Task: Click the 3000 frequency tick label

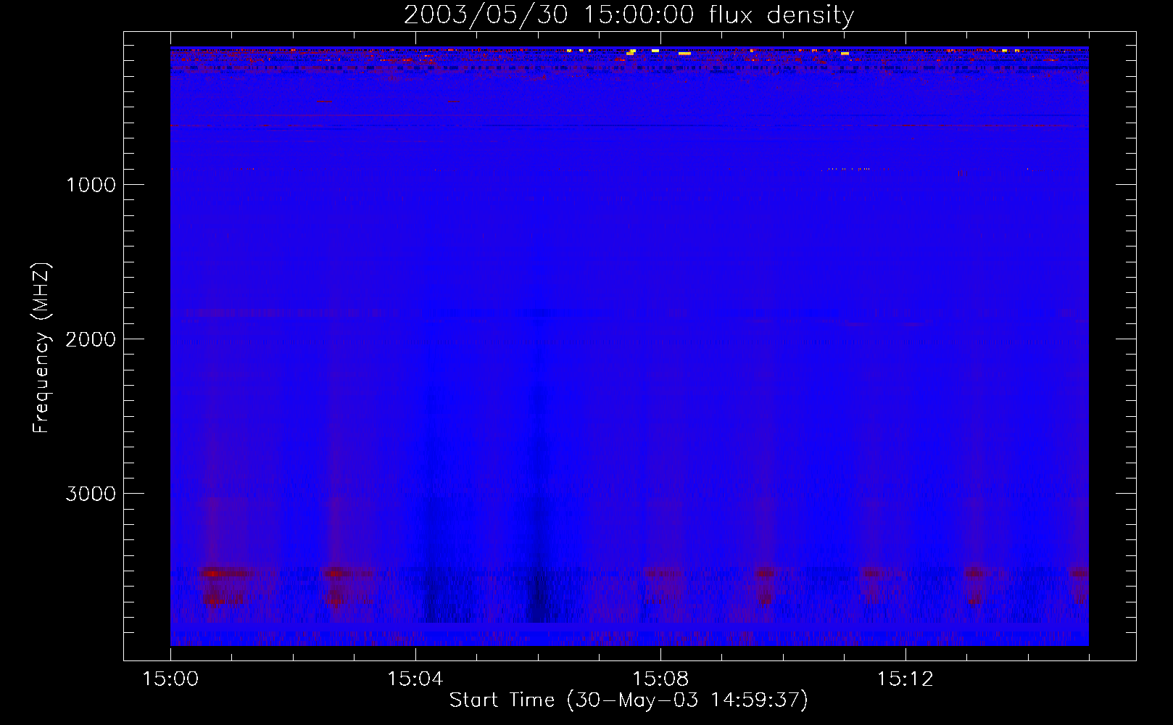Action: (x=91, y=494)
